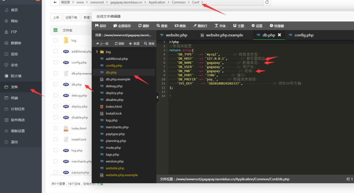Check the log folder row checkbox
The image size is (354, 193).
pyautogui.click(x=56, y=40)
